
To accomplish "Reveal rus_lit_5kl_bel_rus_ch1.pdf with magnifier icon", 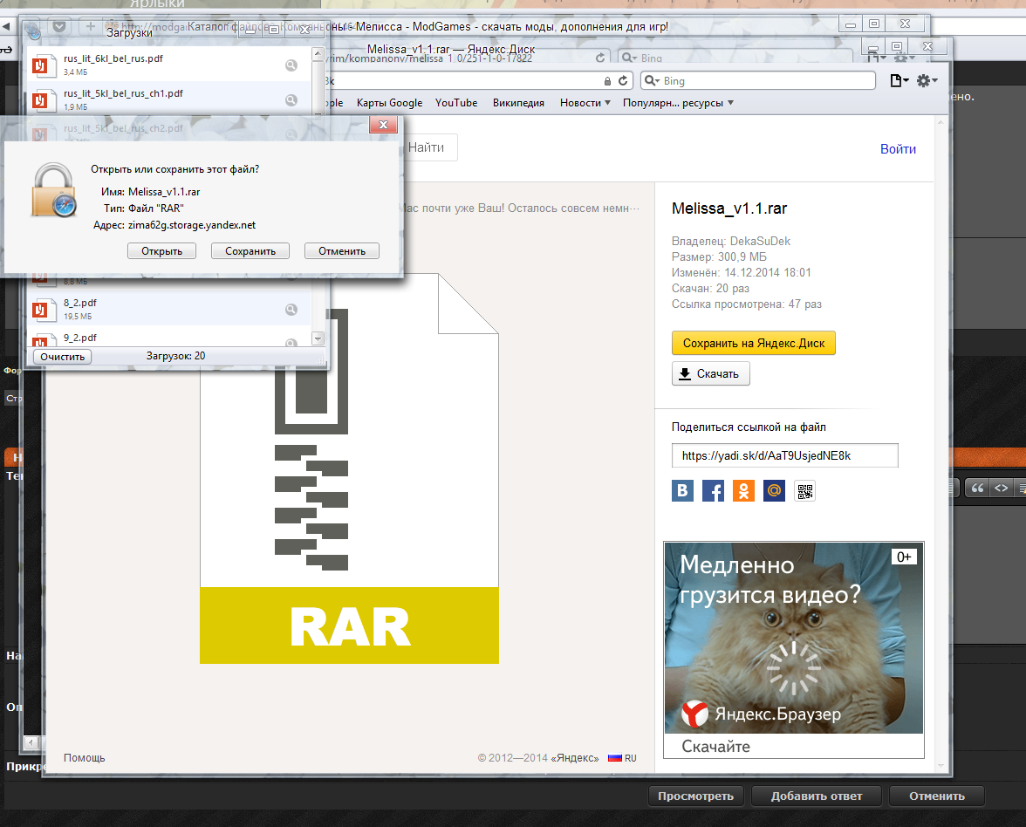I will [x=291, y=99].
